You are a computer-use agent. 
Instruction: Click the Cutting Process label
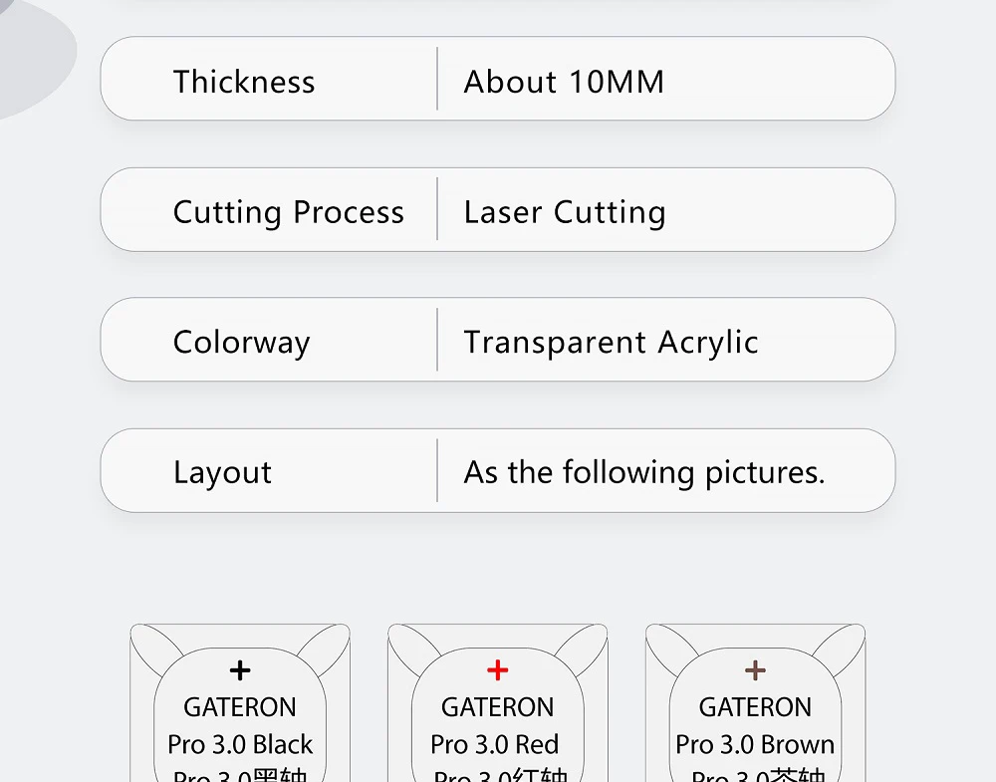[x=289, y=212]
